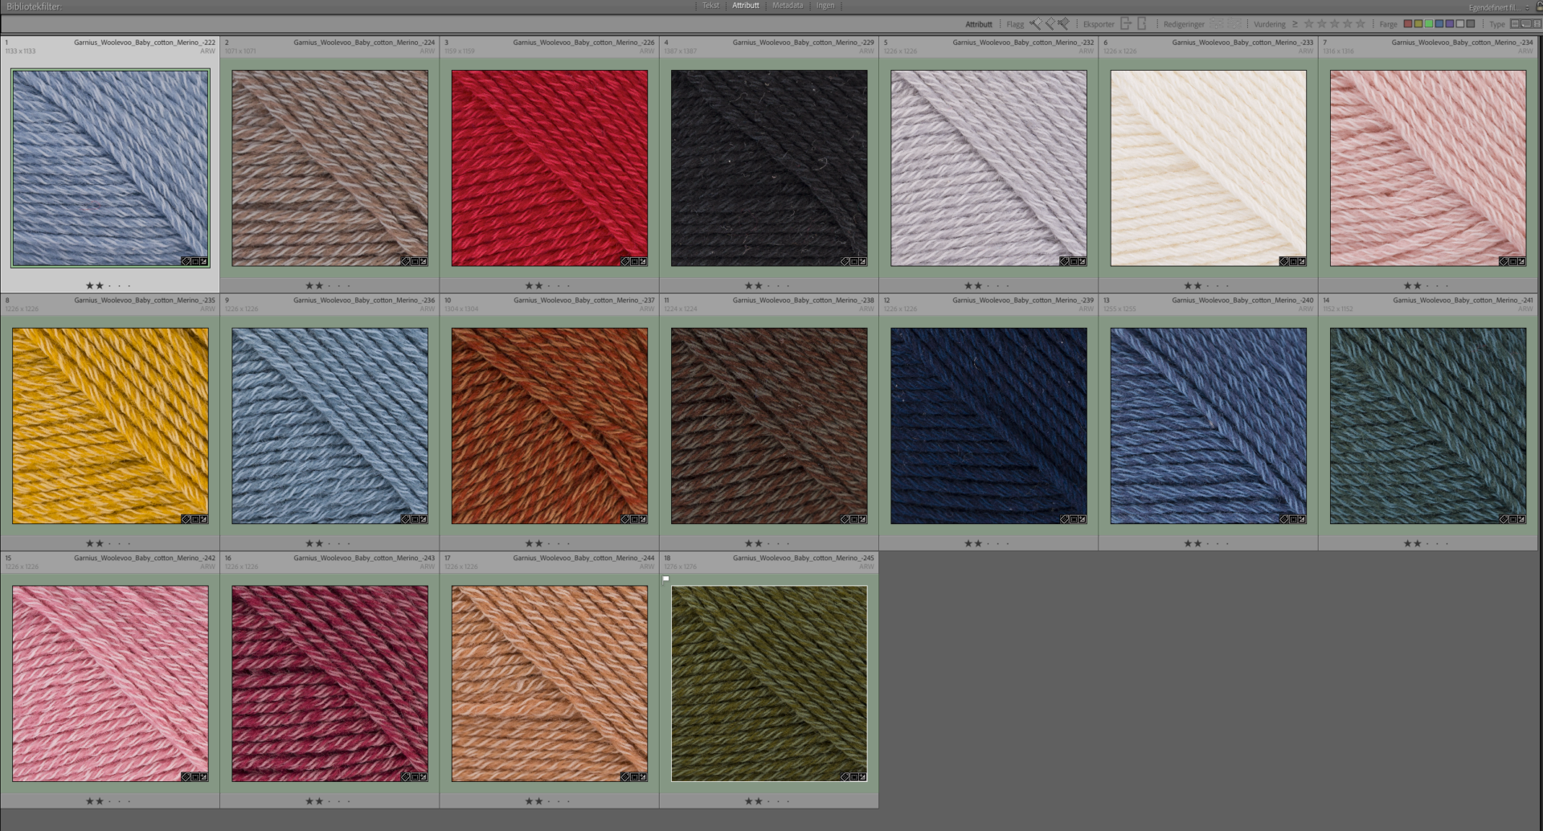Filter by the green color label
The height and width of the screenshot is (831, 1543).
[1429, 24]
